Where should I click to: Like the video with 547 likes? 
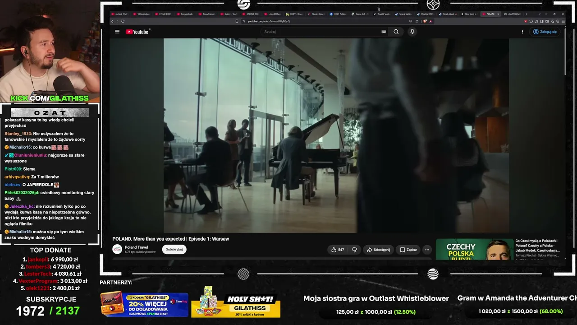pos(338,250)
